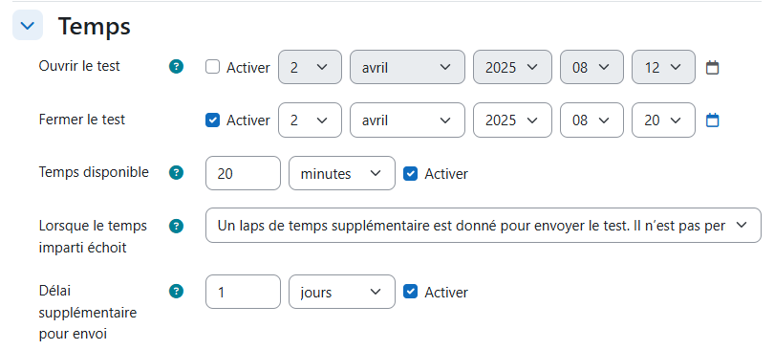Uncheck Activer for Fermer le test
This screenshot has height=350, width=774.
212,120
